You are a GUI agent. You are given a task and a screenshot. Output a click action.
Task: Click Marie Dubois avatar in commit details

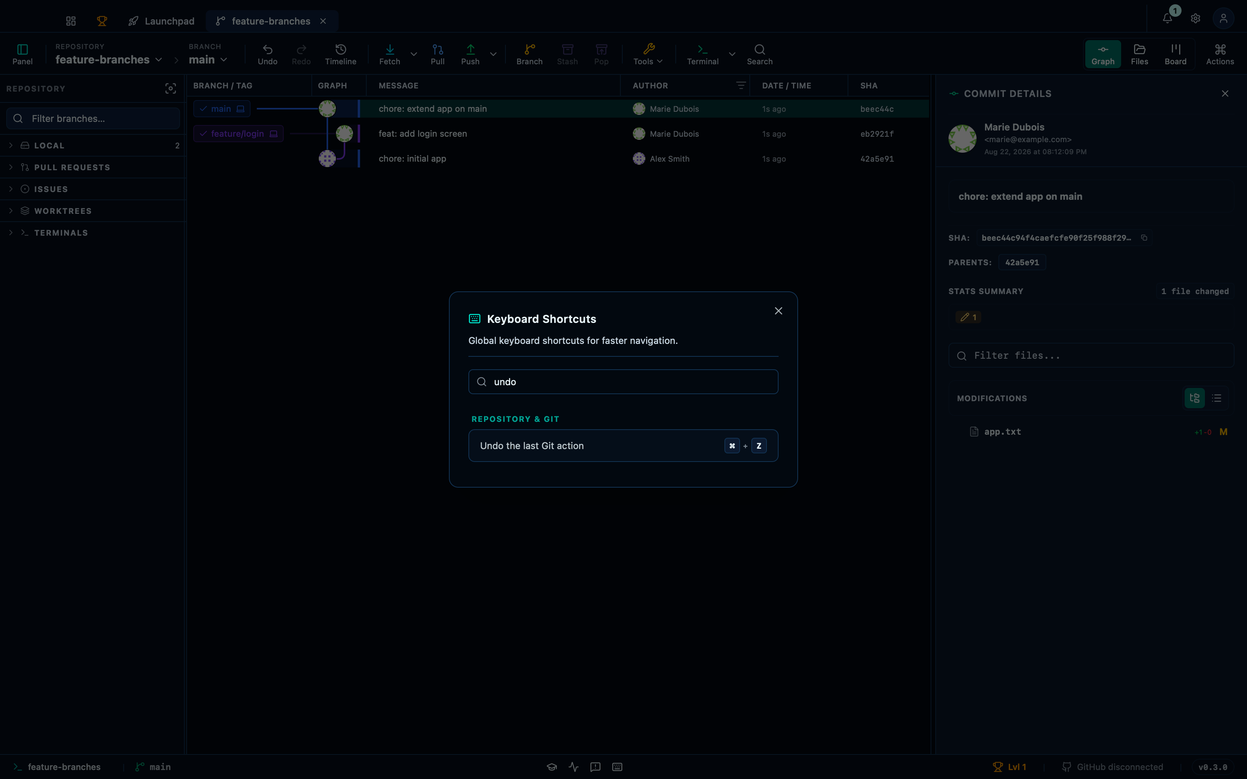click(x=962, y=139)
